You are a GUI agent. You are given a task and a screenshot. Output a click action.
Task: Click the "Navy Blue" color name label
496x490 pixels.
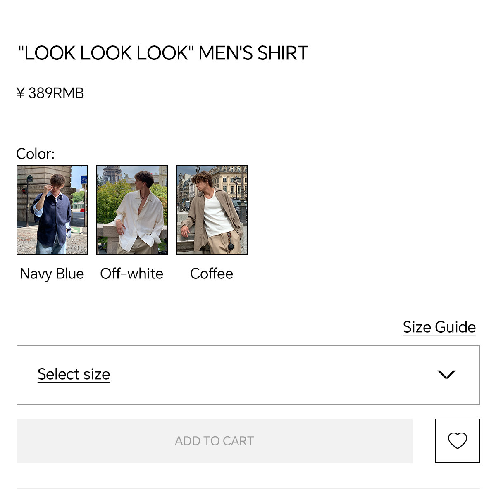tap(52, 274)
